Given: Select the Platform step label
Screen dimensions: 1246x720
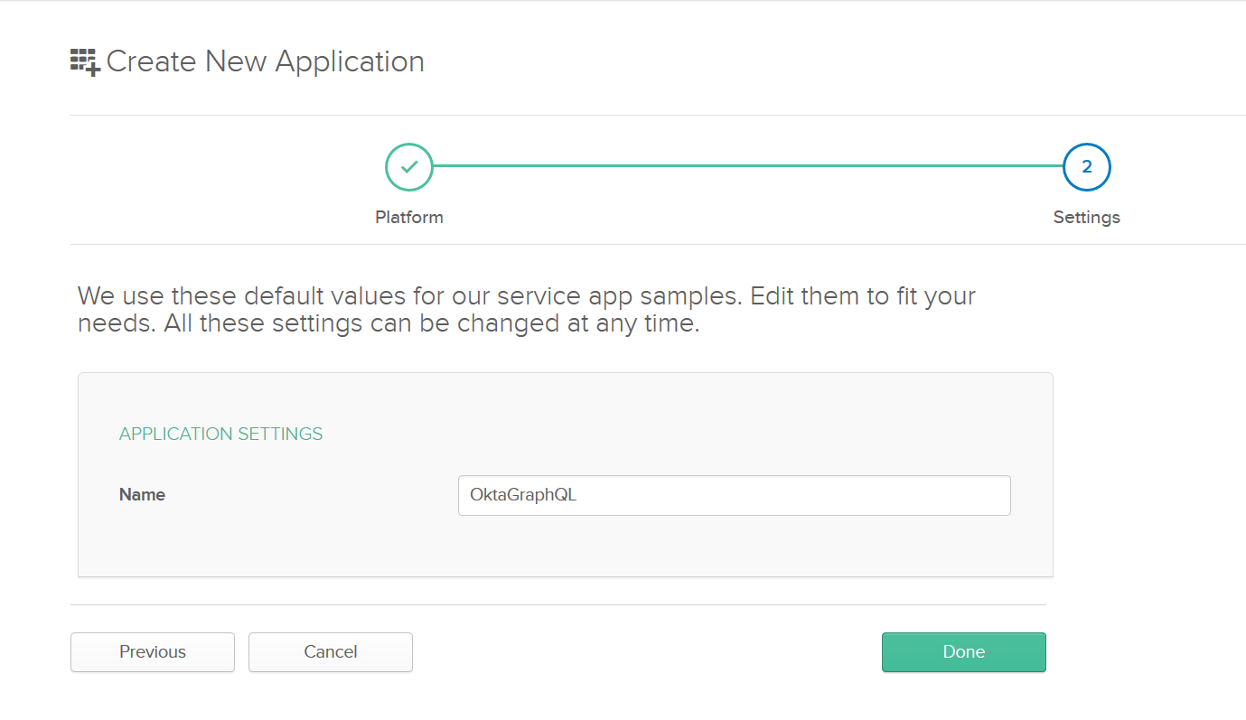Looking at the screenshot, I should (409, 218).
